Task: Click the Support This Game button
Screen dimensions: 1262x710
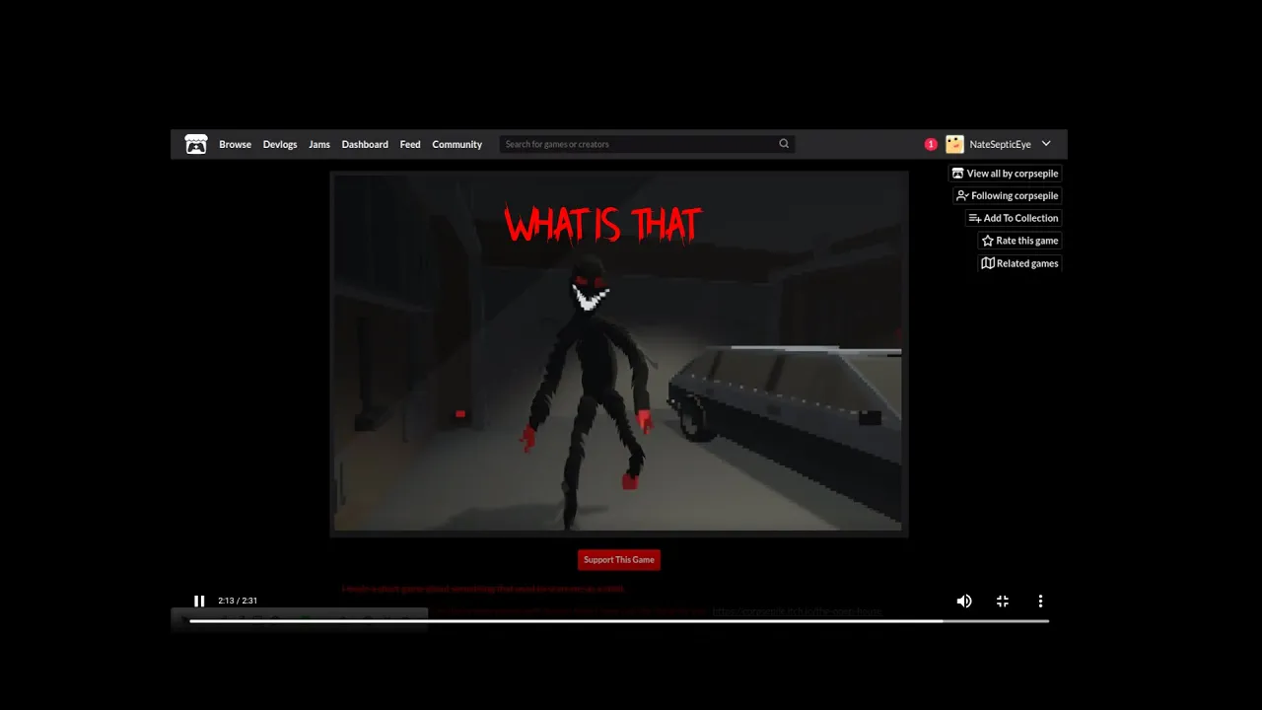Action: pos(619,560)
